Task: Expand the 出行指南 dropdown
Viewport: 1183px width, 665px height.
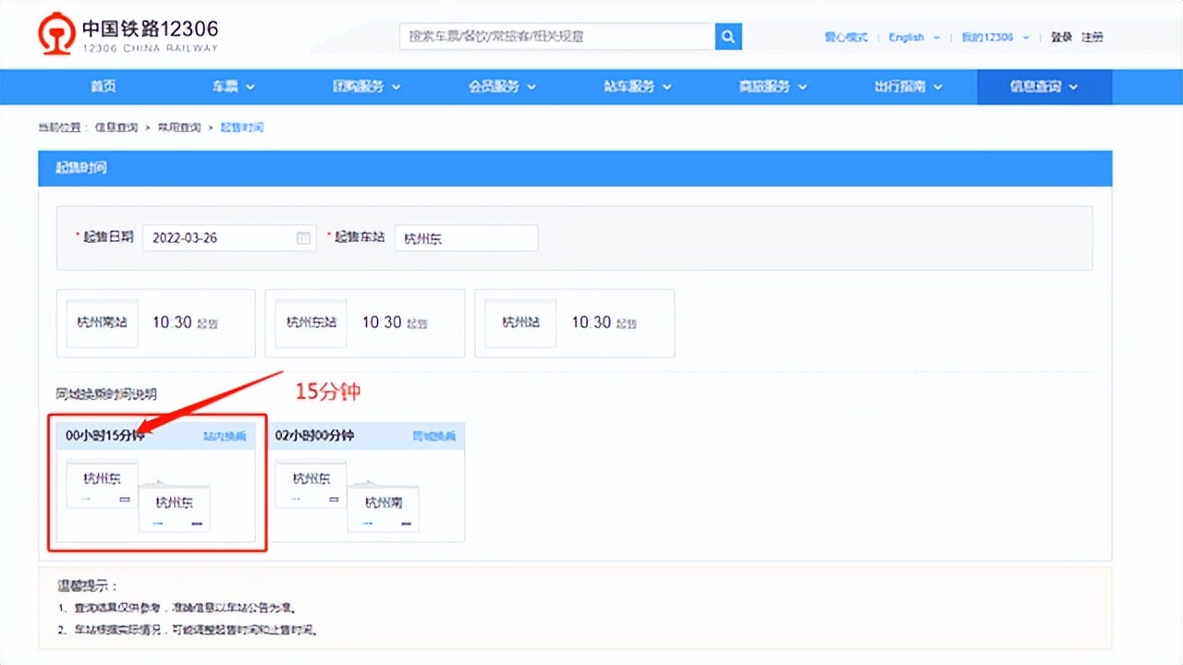Action: pos(908,86)
